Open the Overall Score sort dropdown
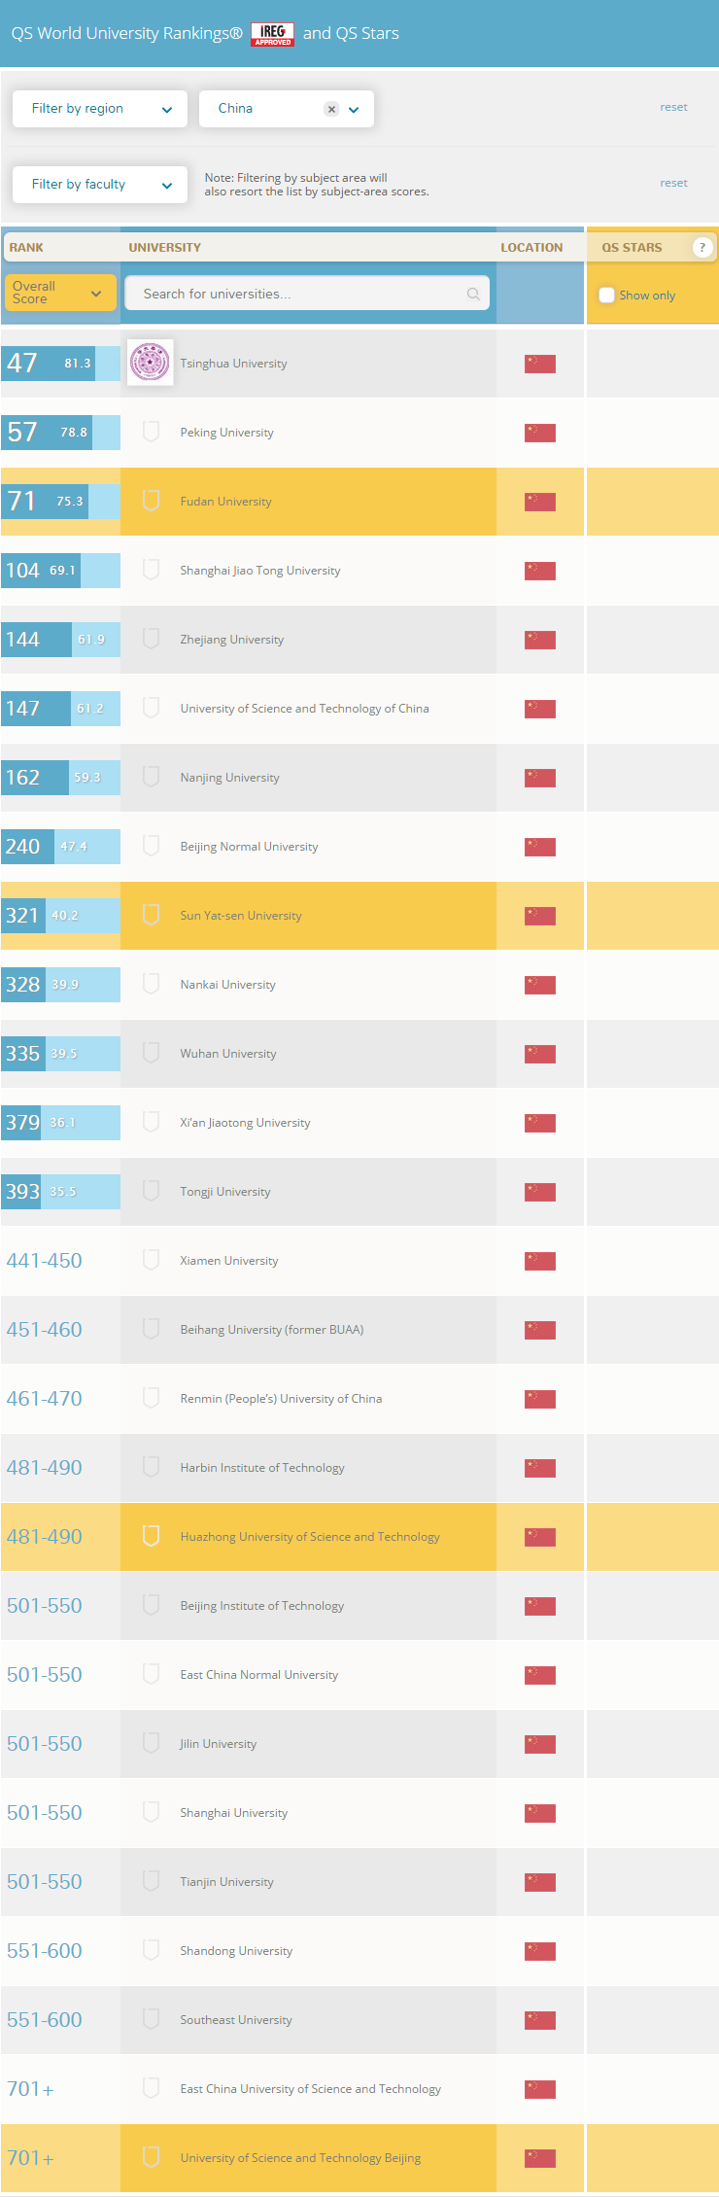This screenshot has height=2197, width=719. tap(60, 293)
